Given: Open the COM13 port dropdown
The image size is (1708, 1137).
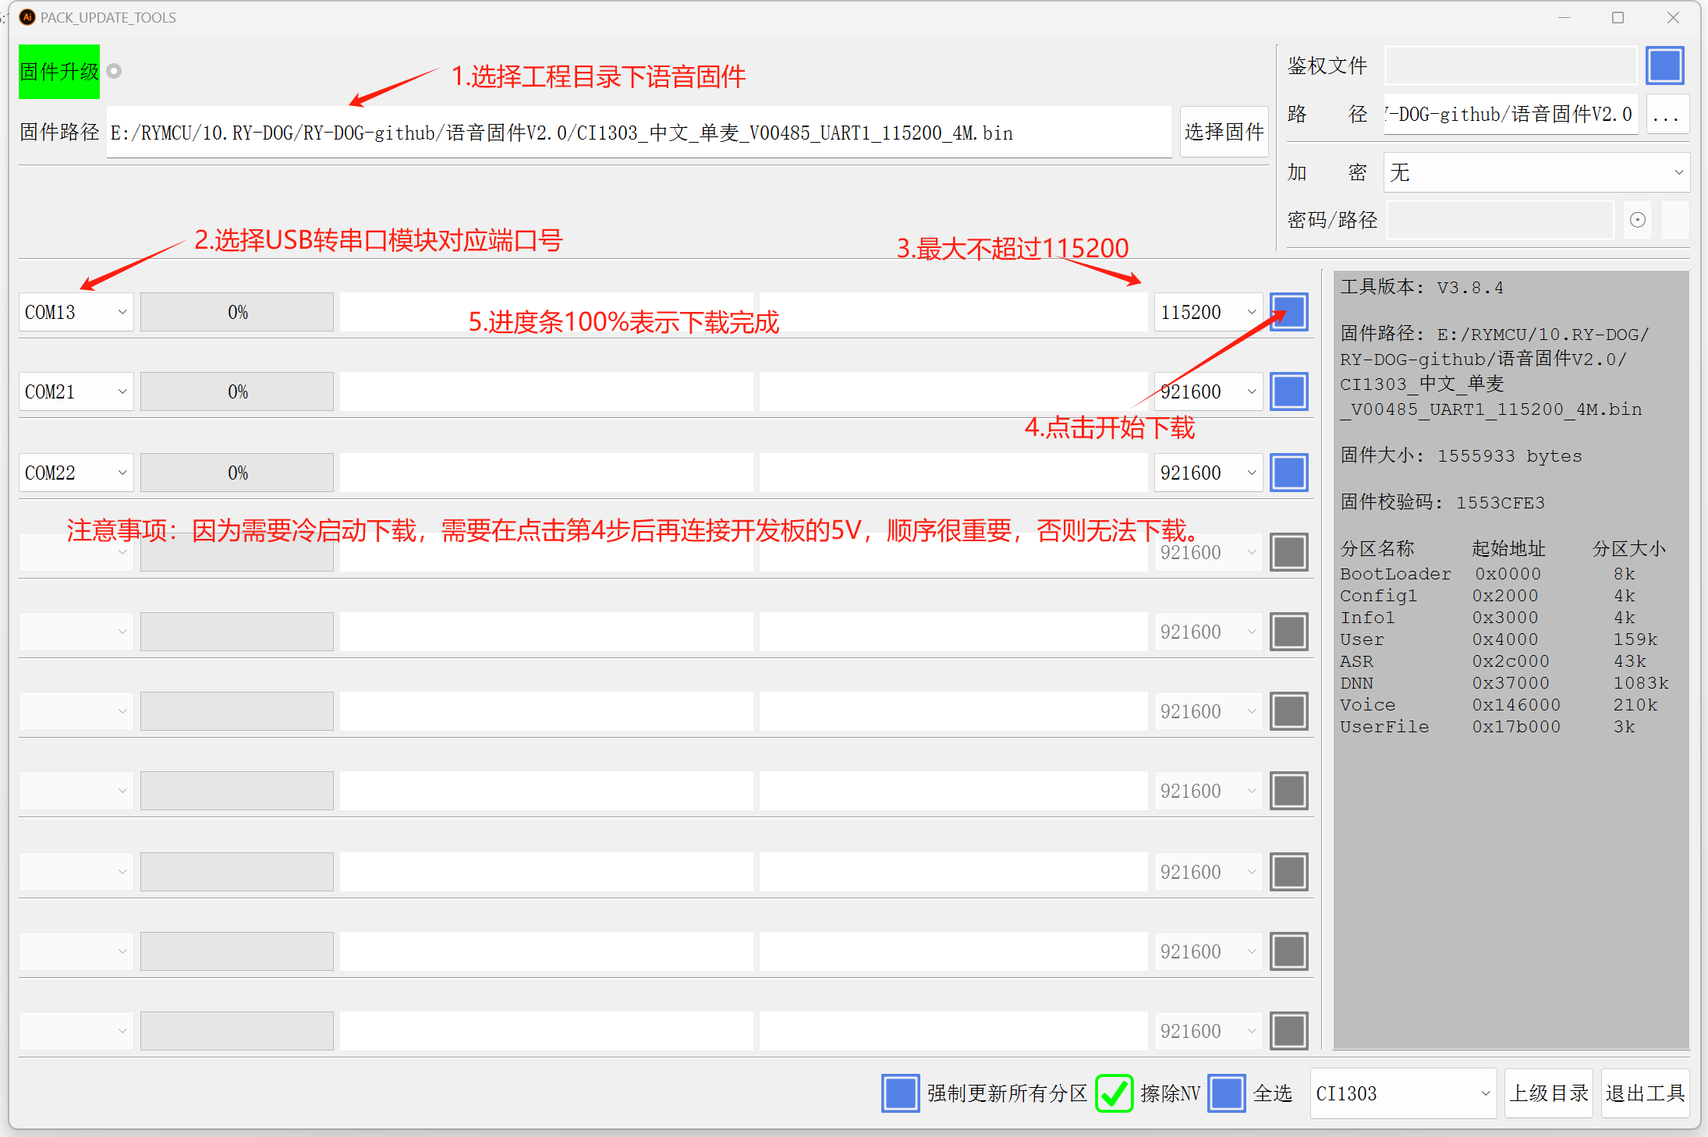Looking at the screenshot, I should point(76,312).
